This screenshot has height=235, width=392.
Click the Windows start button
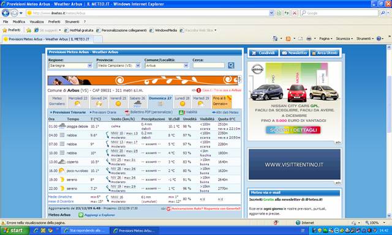[15, 231]
